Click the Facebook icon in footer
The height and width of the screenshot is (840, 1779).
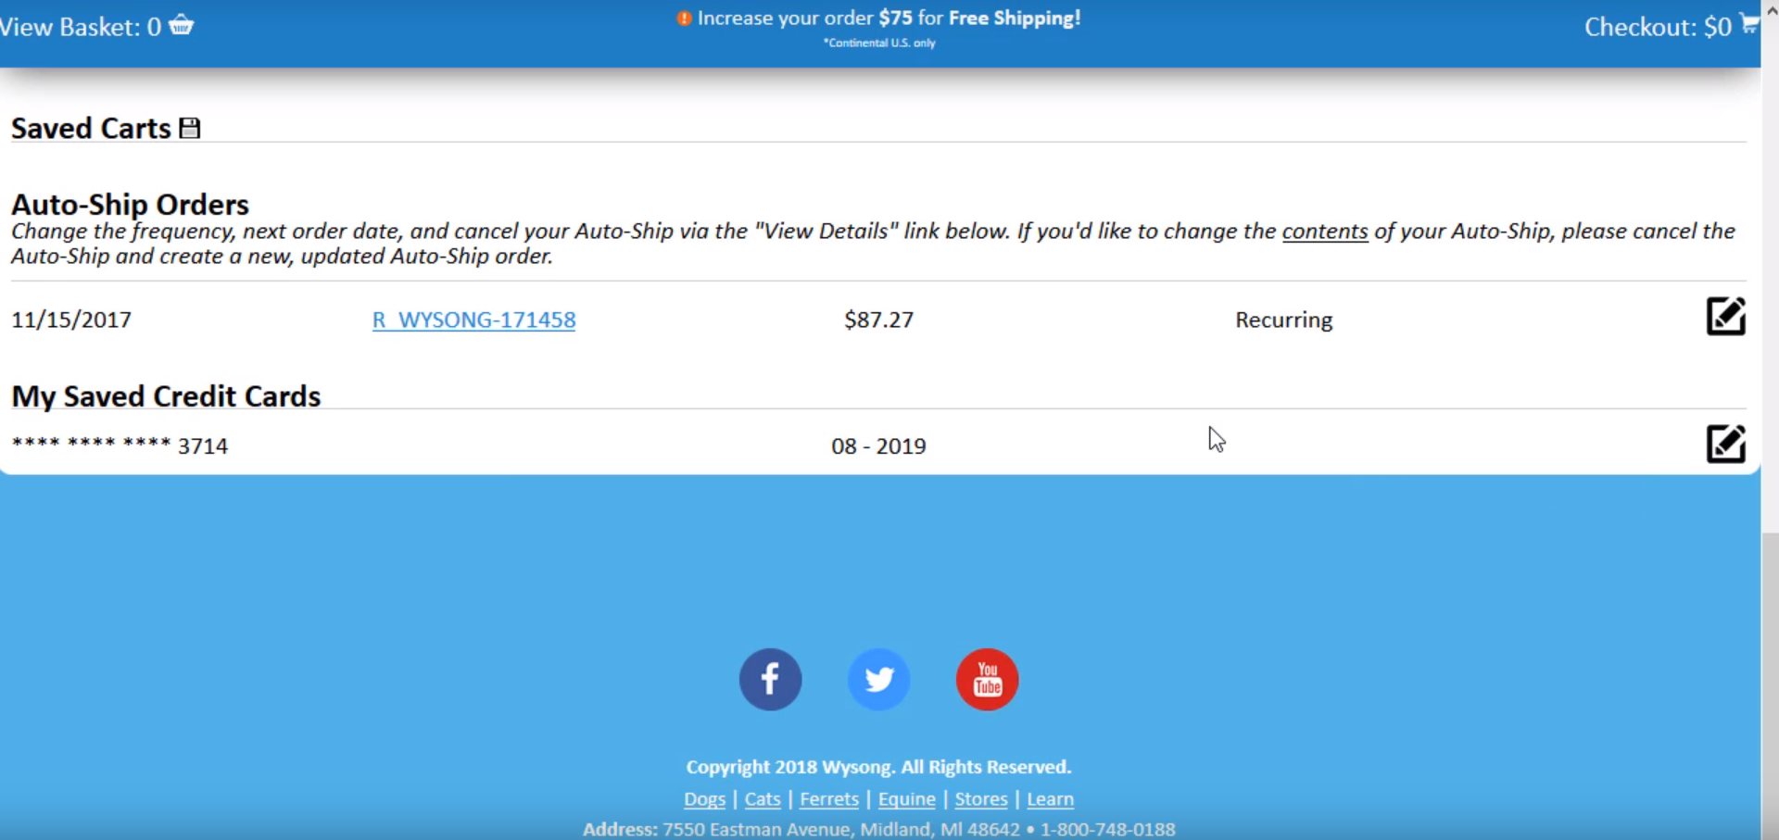[x=770, y=680]
